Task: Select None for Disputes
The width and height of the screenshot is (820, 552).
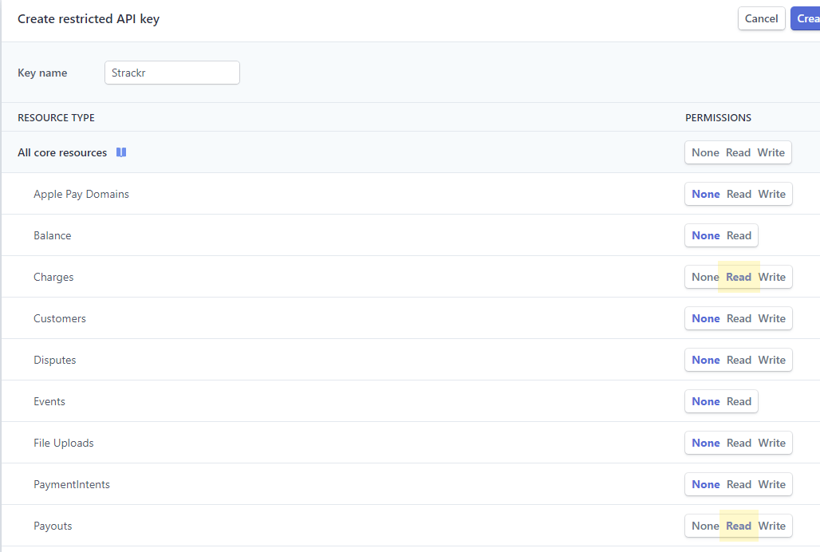Action: 706,361
